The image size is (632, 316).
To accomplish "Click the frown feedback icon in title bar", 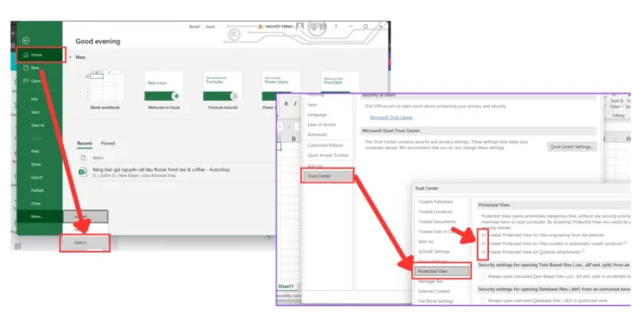I will (x=323, y=26).
